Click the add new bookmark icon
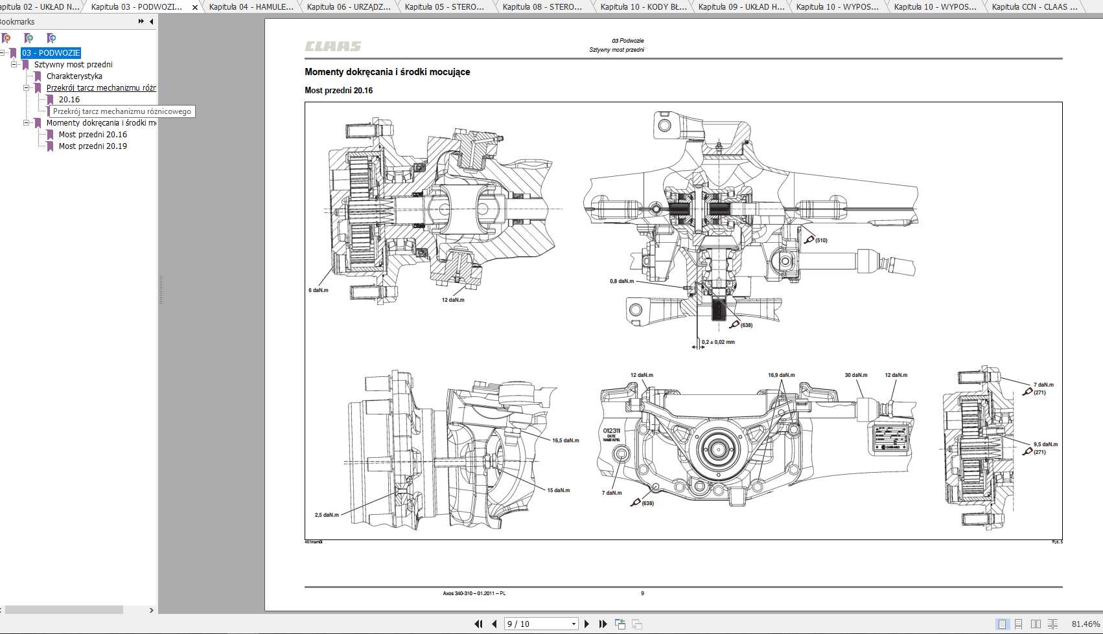The width and height of the screenshot is (1103, 634). (28, 39)
